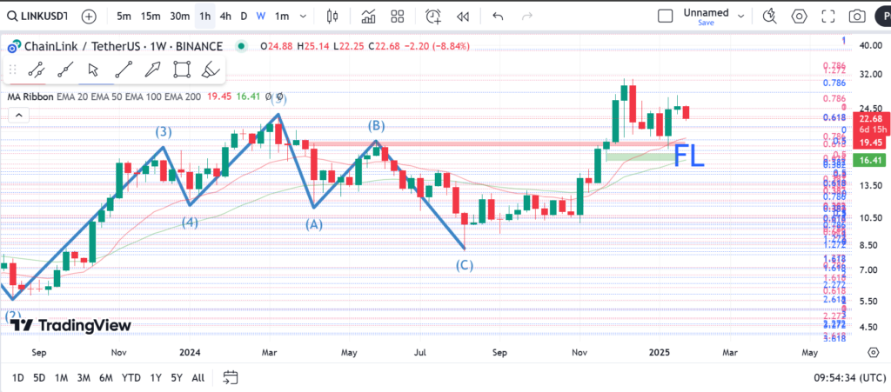Viewport: 891px width, 392px height.
Task: Undo the last chart action
Action: pyautogui.click(x=498, y=16)
